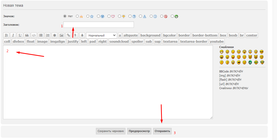Screen dimensions: 277x140
Task: Insert the question mark smiley
Action: (227, 62)
